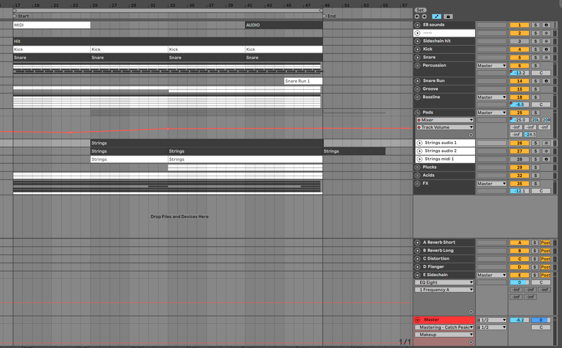Jump to the next locator arrow
This screenshot has height=348, width=562.
[x=424, y=16]
